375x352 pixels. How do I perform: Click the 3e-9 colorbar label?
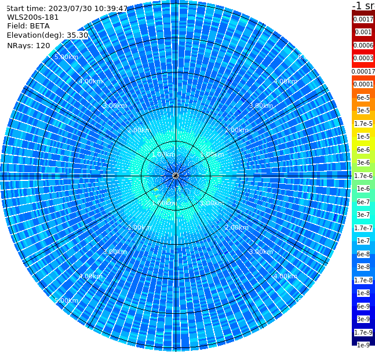point(363,319)
